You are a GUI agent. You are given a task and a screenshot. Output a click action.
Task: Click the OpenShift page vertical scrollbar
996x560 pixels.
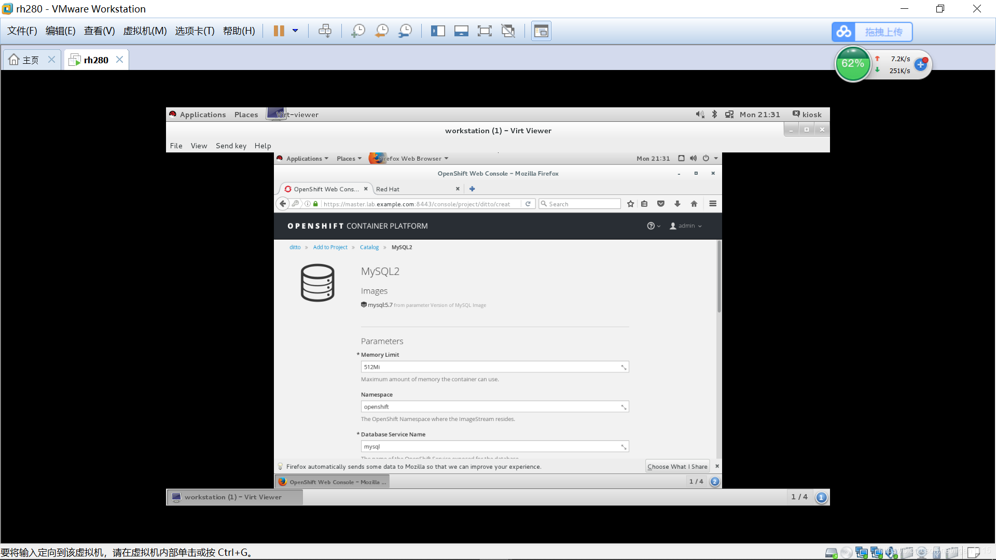click(x=719, y=277)
